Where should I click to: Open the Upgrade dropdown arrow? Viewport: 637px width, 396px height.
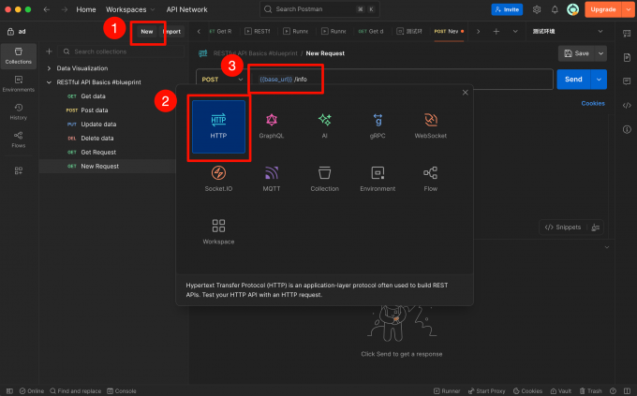pos(628,9)
